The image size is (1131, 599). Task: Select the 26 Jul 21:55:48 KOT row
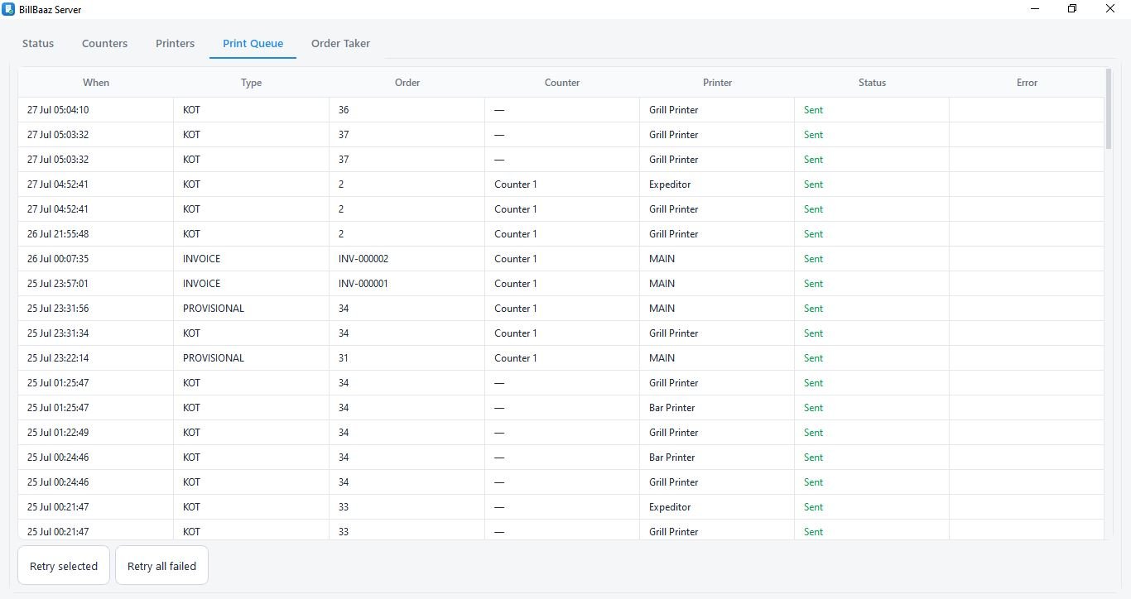pyautogui.click(x=561, y=234)
